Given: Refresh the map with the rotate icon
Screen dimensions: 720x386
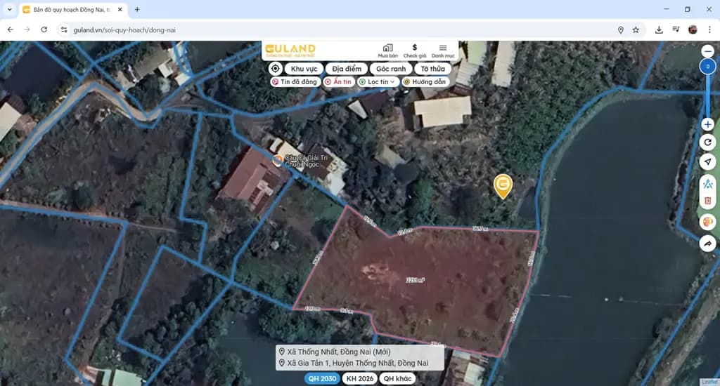Looking at the screenshot, I should click(x=707, y=142).
